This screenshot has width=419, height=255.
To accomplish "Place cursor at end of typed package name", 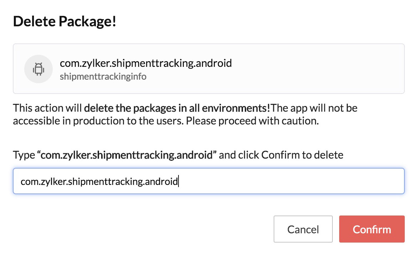I will pyautogui.click(x=179, y=181).
